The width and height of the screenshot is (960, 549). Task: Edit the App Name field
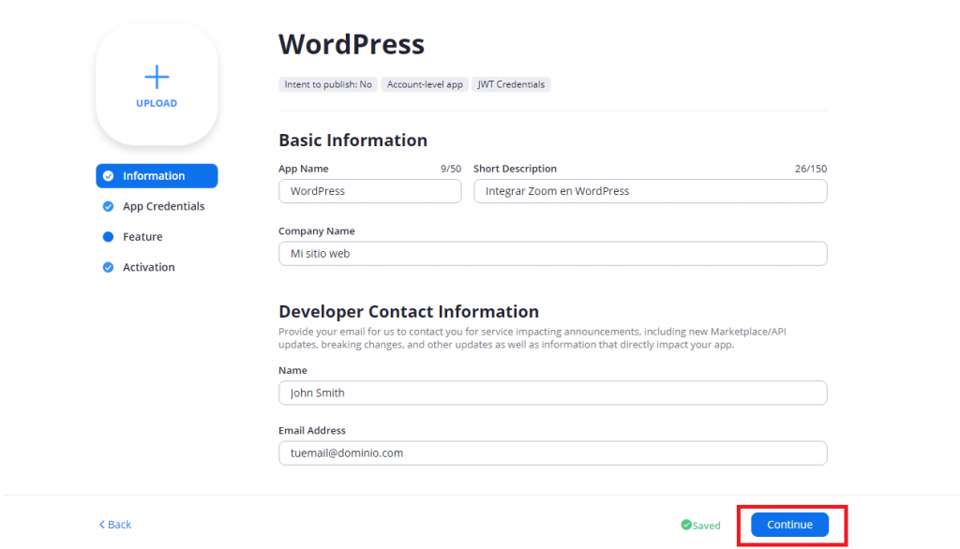[369, 191]
